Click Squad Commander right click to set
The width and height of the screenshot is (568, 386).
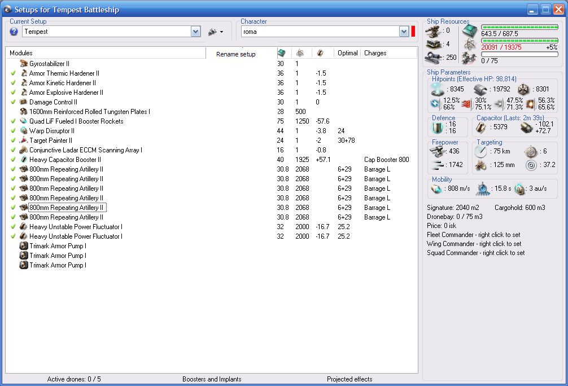pyautogui.click(x=475, y=253)
